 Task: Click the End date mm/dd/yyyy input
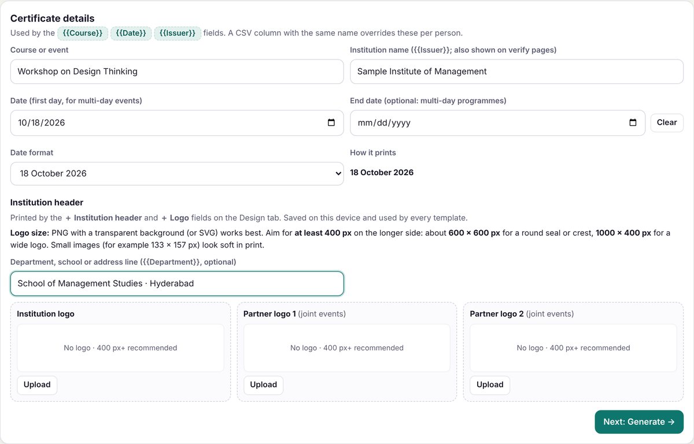497,123
